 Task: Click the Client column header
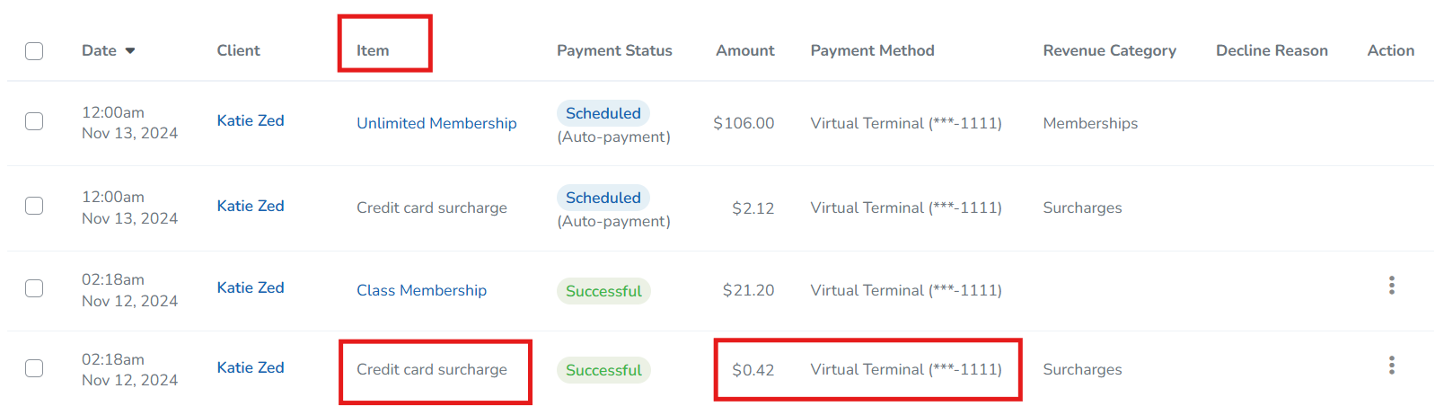point(238,50)
